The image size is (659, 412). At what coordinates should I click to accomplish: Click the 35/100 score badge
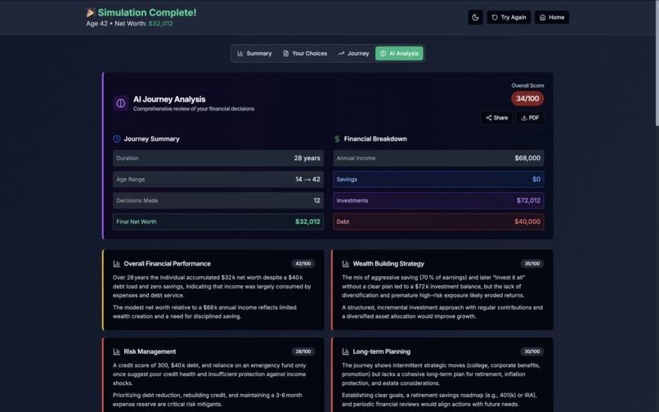point(532,263)
